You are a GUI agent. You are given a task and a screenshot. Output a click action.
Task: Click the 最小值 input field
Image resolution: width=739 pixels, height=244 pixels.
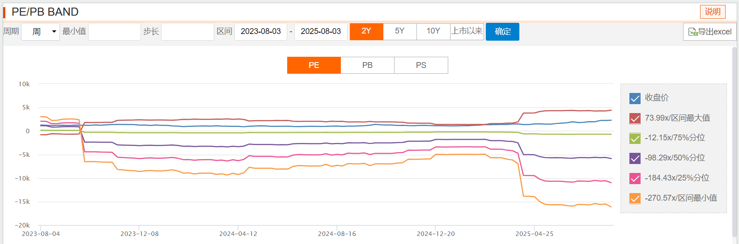pyautogui.click(x=115, y=32)
